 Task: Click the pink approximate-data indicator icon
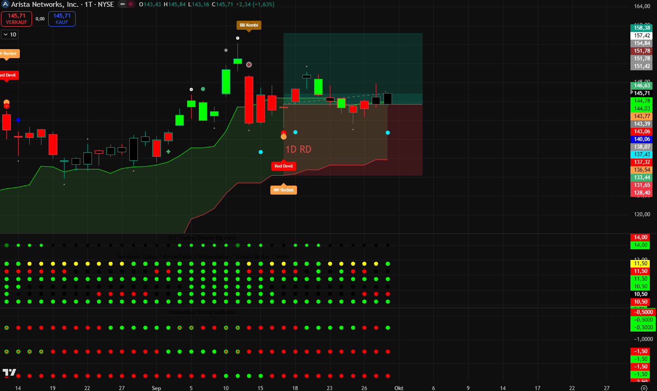pos(131,5)
